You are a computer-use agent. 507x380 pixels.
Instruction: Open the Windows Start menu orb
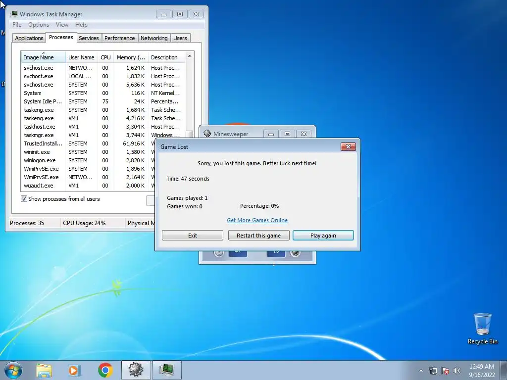[13, 370]
